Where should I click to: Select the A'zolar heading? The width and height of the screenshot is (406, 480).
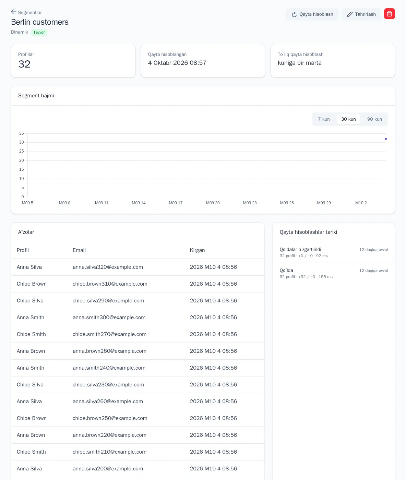[x=26, y=232]
